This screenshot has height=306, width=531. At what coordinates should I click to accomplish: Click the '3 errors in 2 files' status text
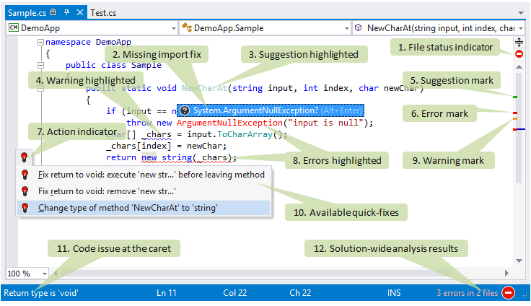point(466,293)
